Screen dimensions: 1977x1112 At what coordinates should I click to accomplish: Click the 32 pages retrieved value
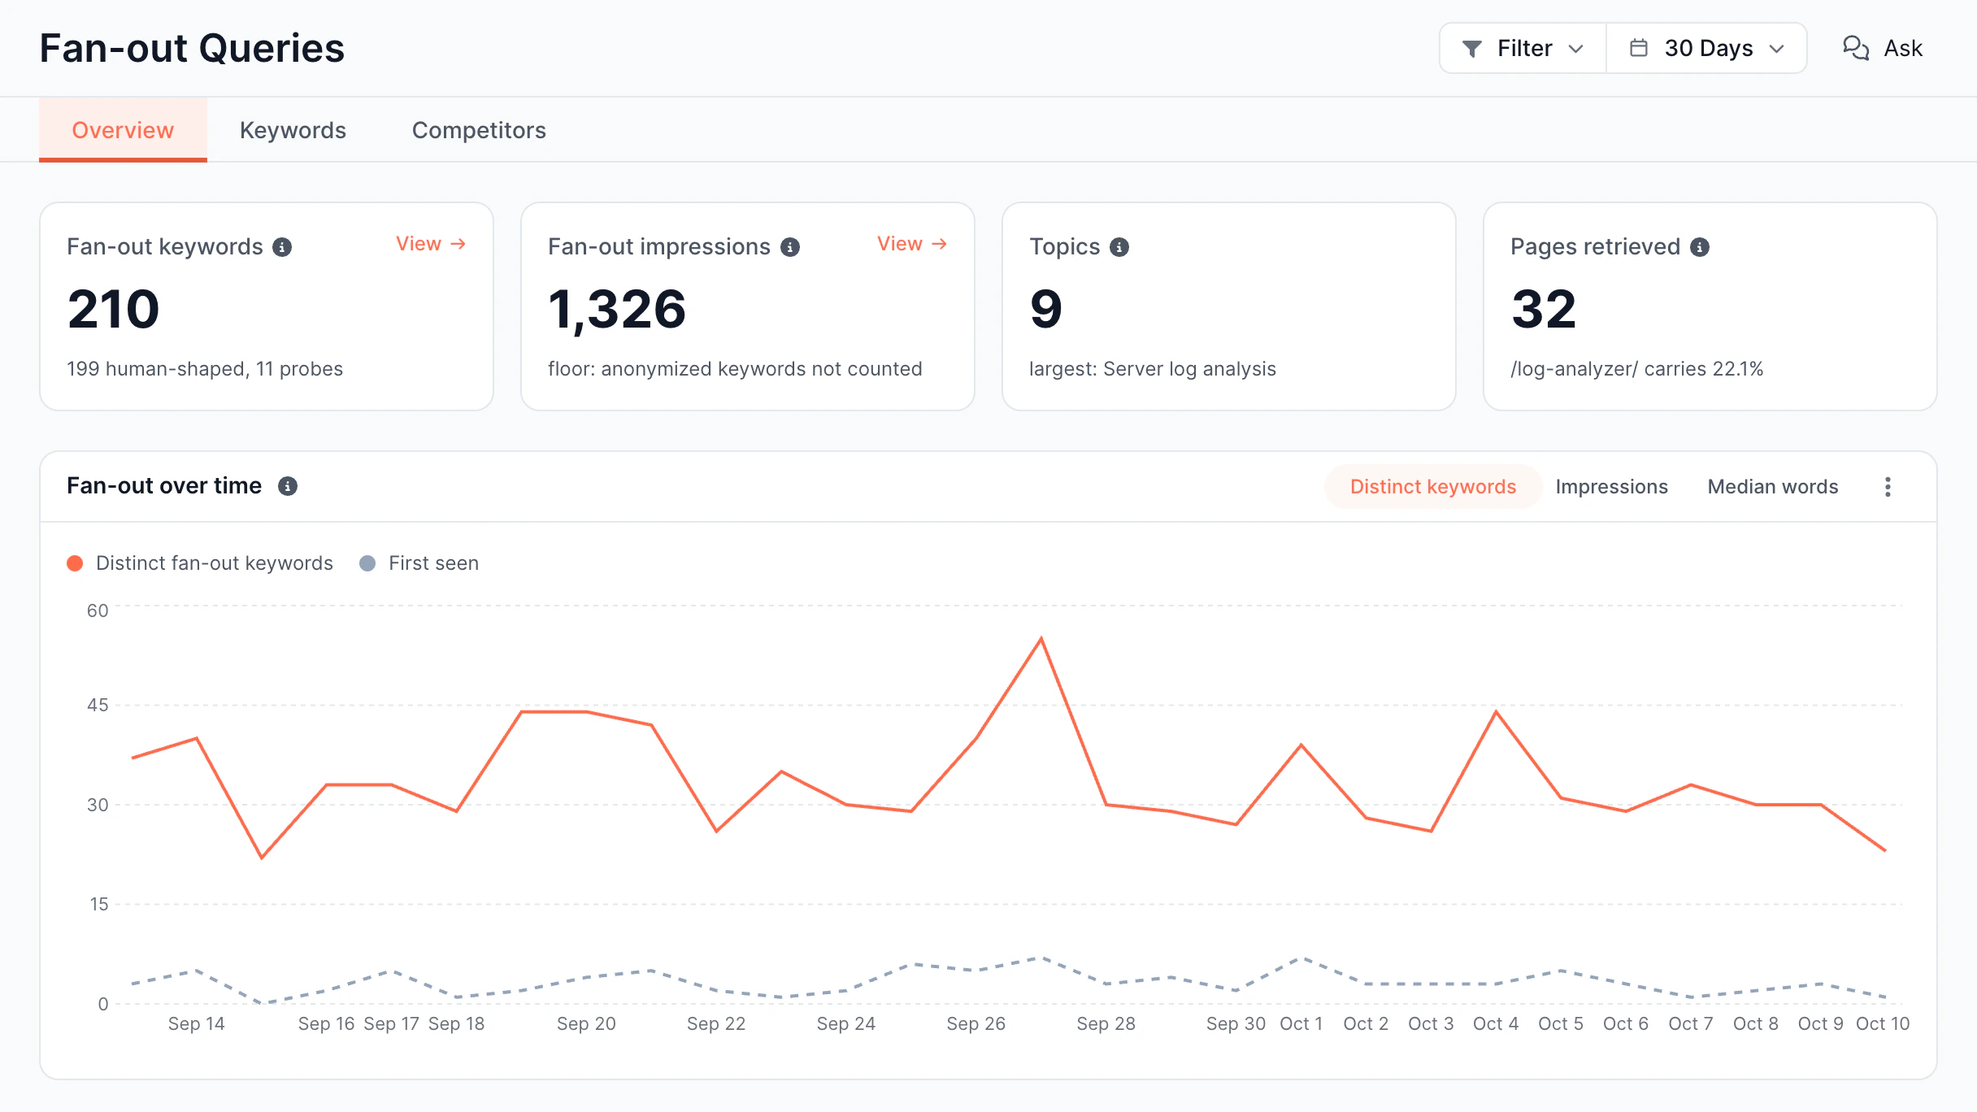(x=1544, y=309)
